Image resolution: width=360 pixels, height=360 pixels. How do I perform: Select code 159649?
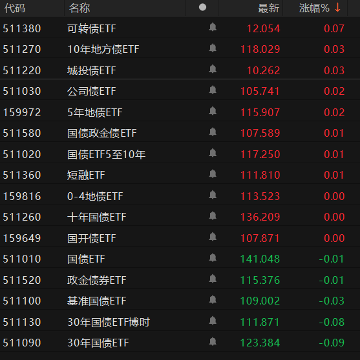(x=22, y=238)
